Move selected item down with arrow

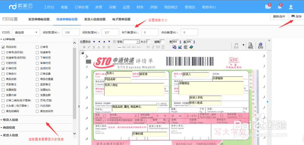point(109,42)
